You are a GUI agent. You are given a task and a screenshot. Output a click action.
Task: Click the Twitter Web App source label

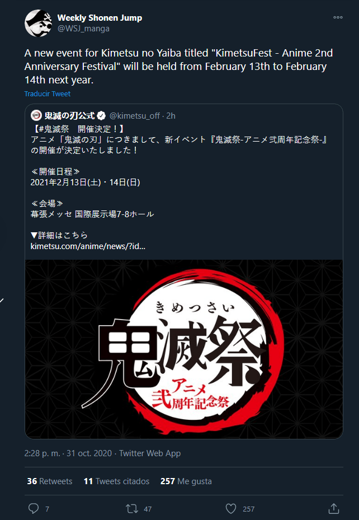150,453
